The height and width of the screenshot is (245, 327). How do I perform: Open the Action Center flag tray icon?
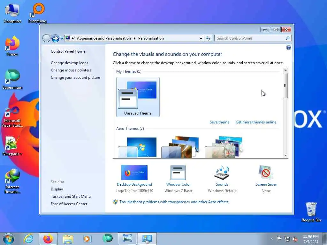point(279,239)
